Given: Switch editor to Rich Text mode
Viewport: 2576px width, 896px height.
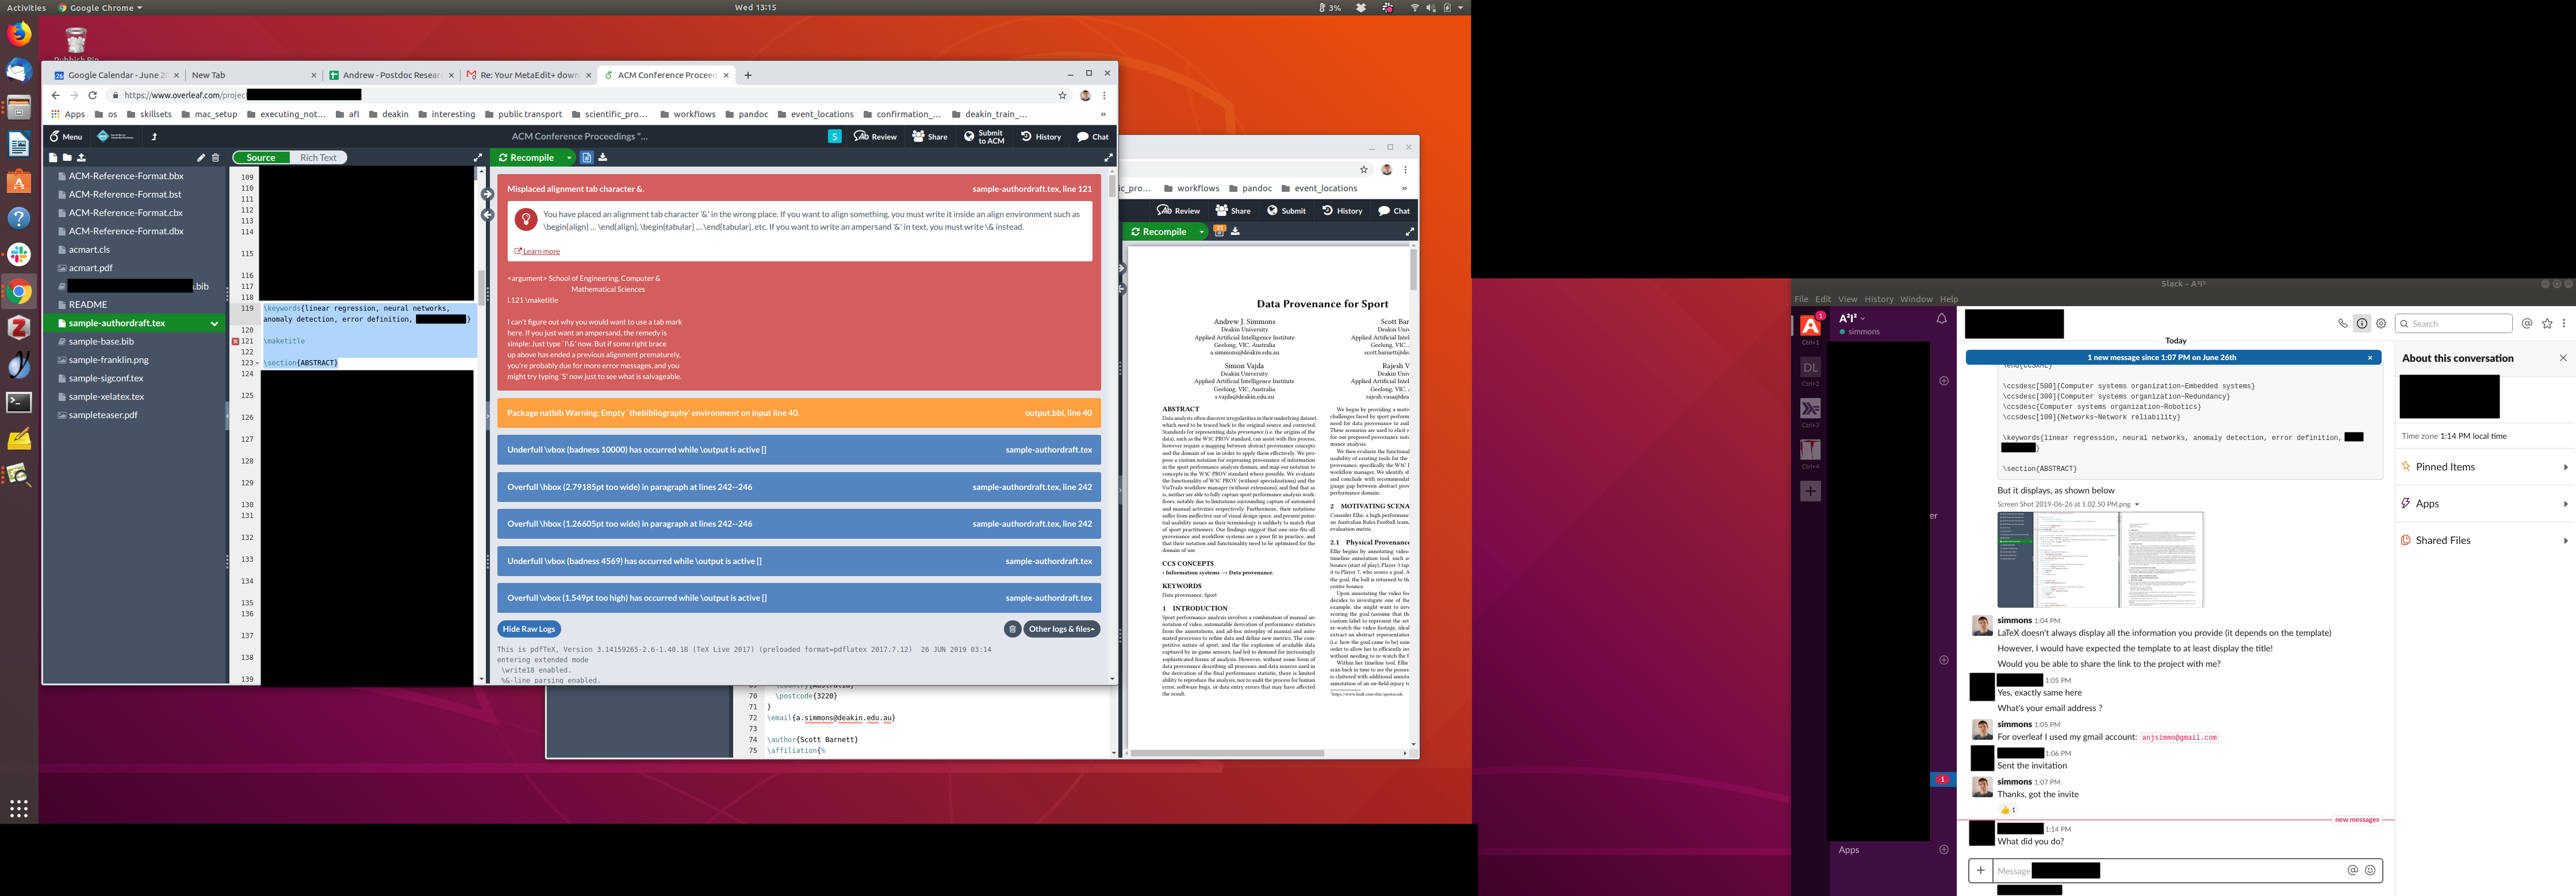Looking at the screenshot, I should (318, 158).
